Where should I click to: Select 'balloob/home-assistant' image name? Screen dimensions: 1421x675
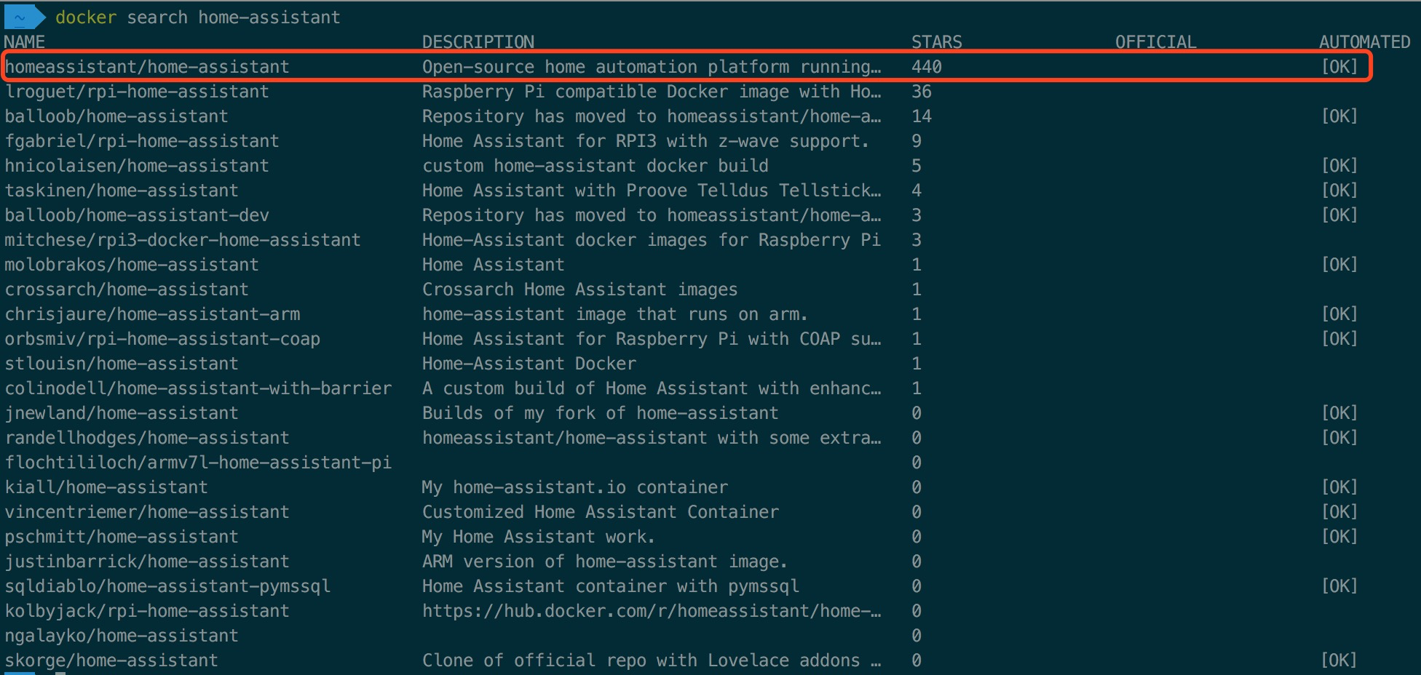(116, 116)
